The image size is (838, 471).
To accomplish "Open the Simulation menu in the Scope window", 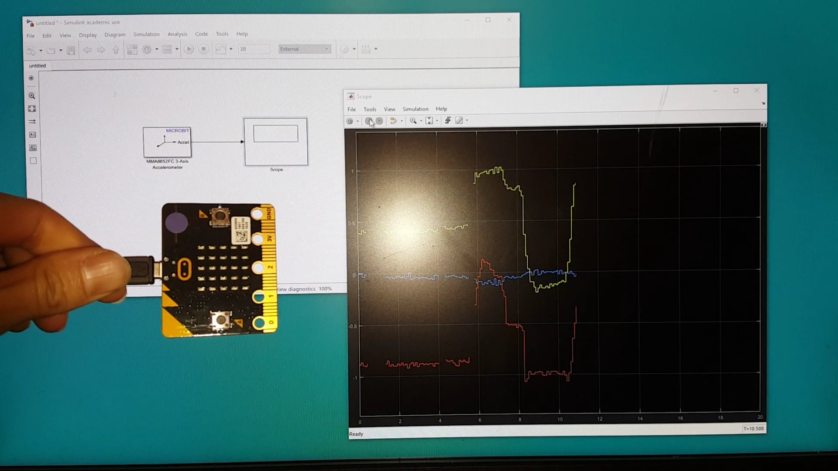I will coord(415,109).
